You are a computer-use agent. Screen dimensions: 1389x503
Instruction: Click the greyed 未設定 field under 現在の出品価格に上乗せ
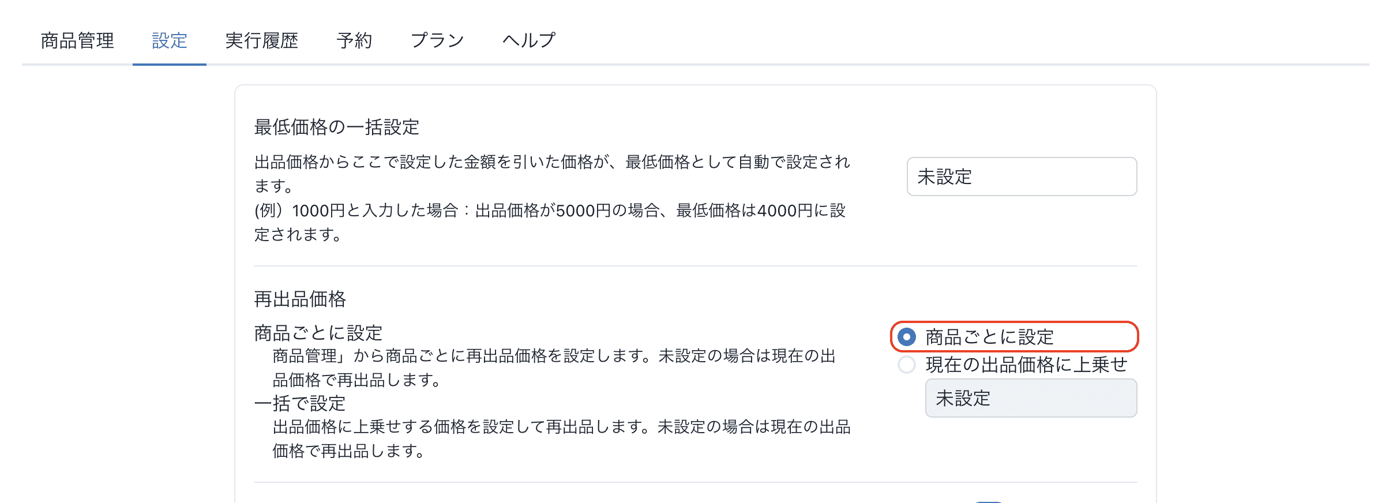(1030, 398)
